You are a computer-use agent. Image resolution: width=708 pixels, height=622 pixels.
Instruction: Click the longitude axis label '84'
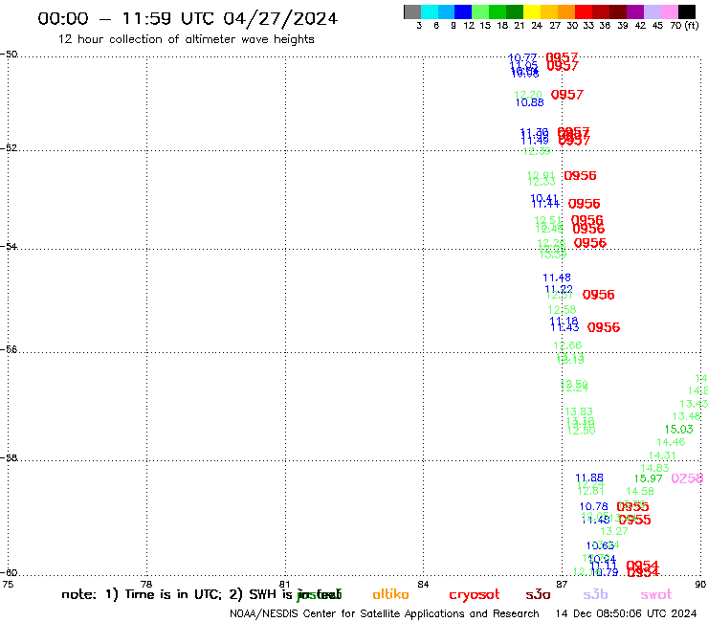pyautogui.click(x=423, y=584)
